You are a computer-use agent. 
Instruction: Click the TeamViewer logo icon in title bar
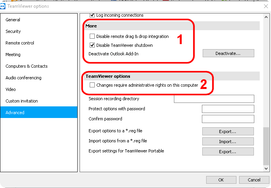pyautogui.click(x=2, y=6)
